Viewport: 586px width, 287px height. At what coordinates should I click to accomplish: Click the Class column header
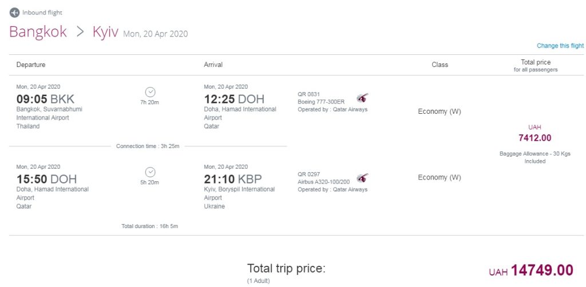(439, 65)
